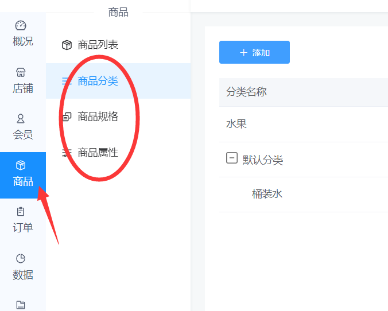Open the 店铺 store icon
388x311 pixels.
tap(21, 72)
